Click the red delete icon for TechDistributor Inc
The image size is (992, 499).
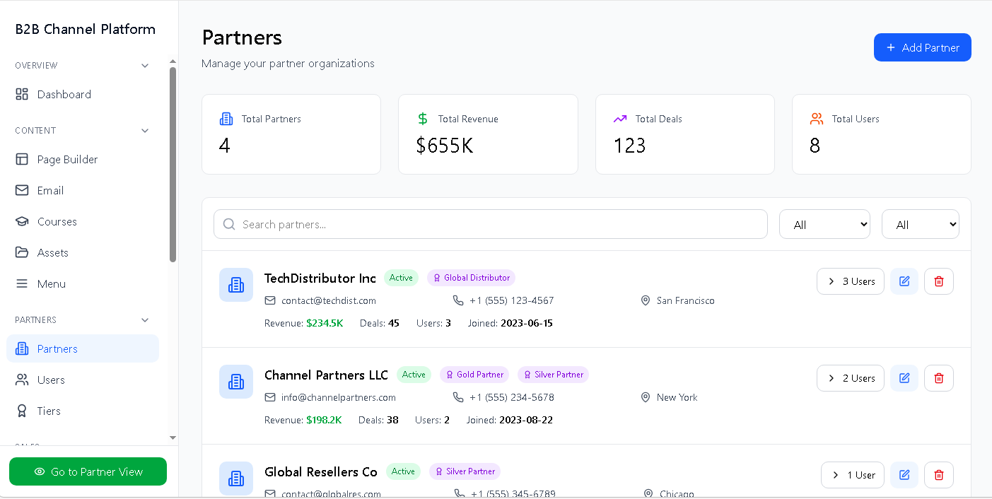tap(938, 281)
